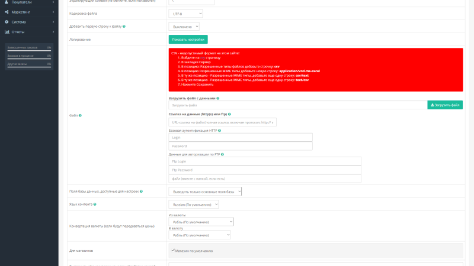The width and height of the screenshot is (474, 266).
Task: Click the Логирование label text
Action: [x=80, y=40]
